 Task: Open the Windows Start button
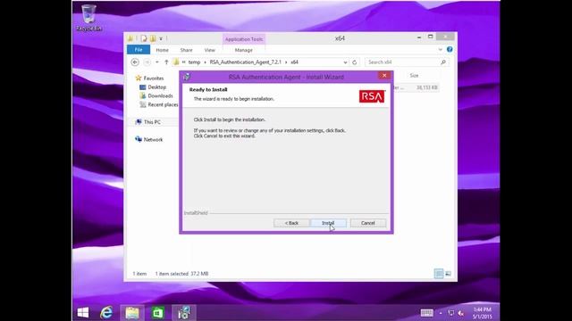(83, 312)
